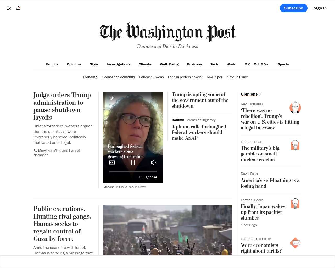Open the Politics section tab

point(52,64)
